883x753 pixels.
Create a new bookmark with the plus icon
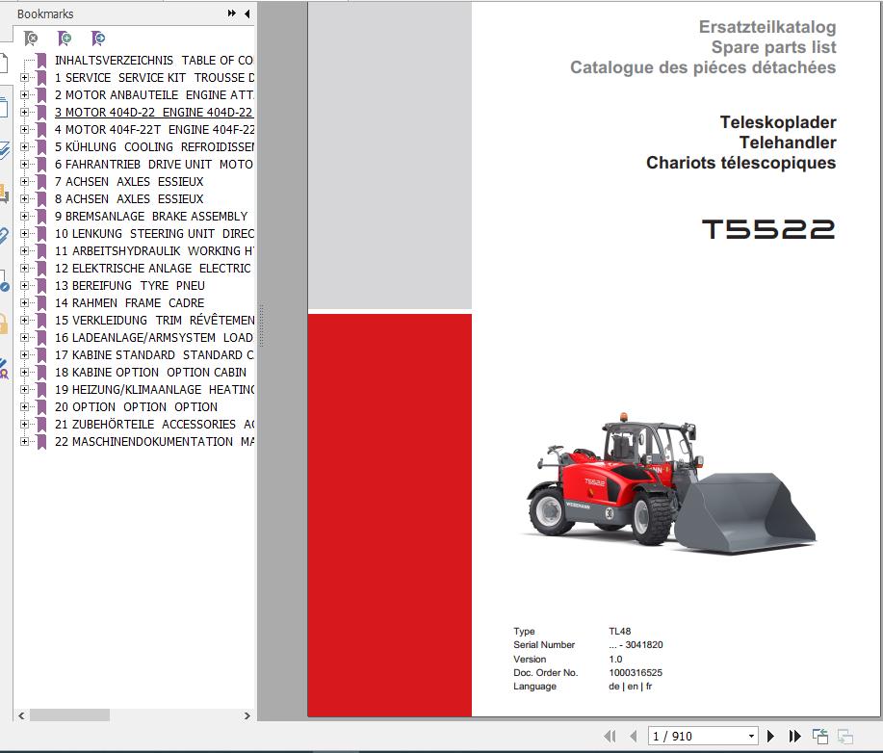[64, 39]
